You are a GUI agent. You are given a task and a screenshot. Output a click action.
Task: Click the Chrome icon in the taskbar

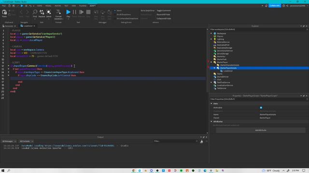pos(134,171)
